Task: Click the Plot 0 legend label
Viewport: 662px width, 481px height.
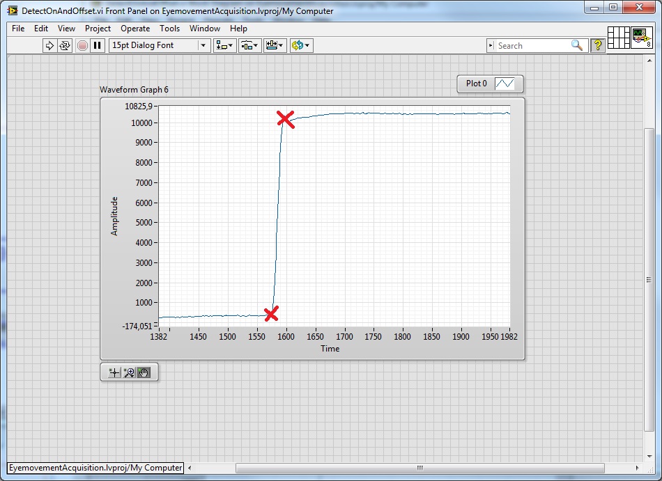Action: (476, 84)
